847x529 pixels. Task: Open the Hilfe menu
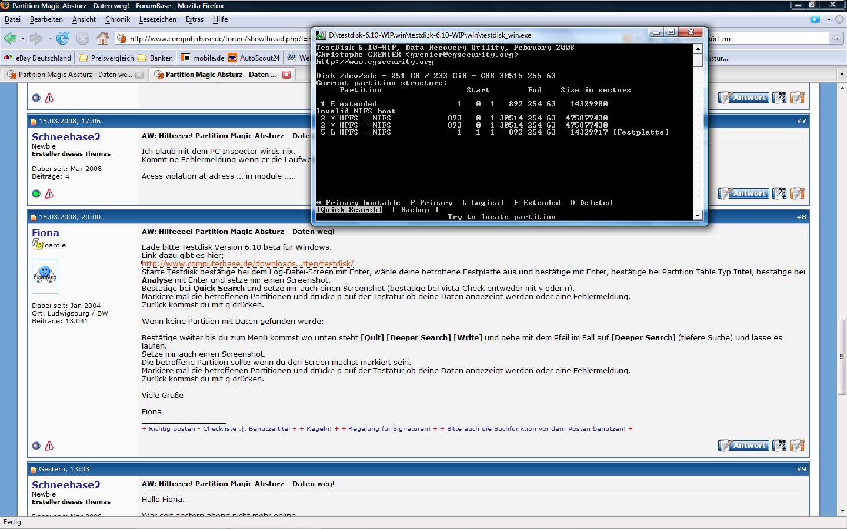[220, 19]
